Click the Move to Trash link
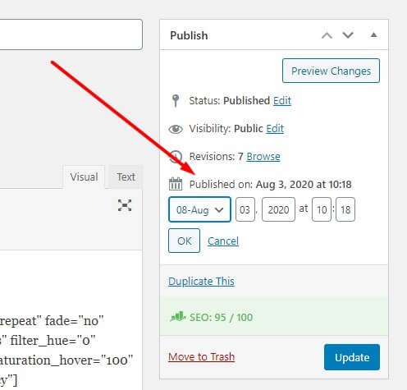Image resolution: width=407 pixels, height=390 pixels. point(202,357)
